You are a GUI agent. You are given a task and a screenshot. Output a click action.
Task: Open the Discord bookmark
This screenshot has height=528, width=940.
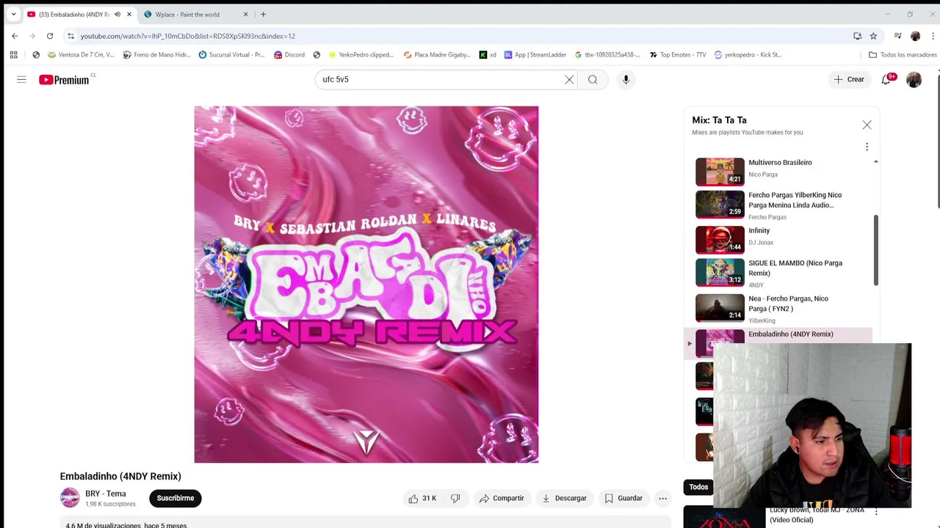click(x=289, y=54)
